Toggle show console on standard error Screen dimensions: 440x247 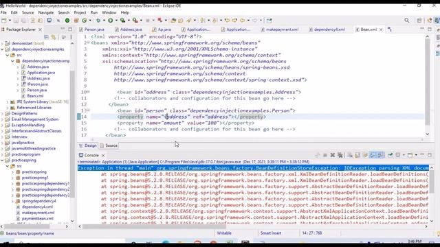coord(380,155)
